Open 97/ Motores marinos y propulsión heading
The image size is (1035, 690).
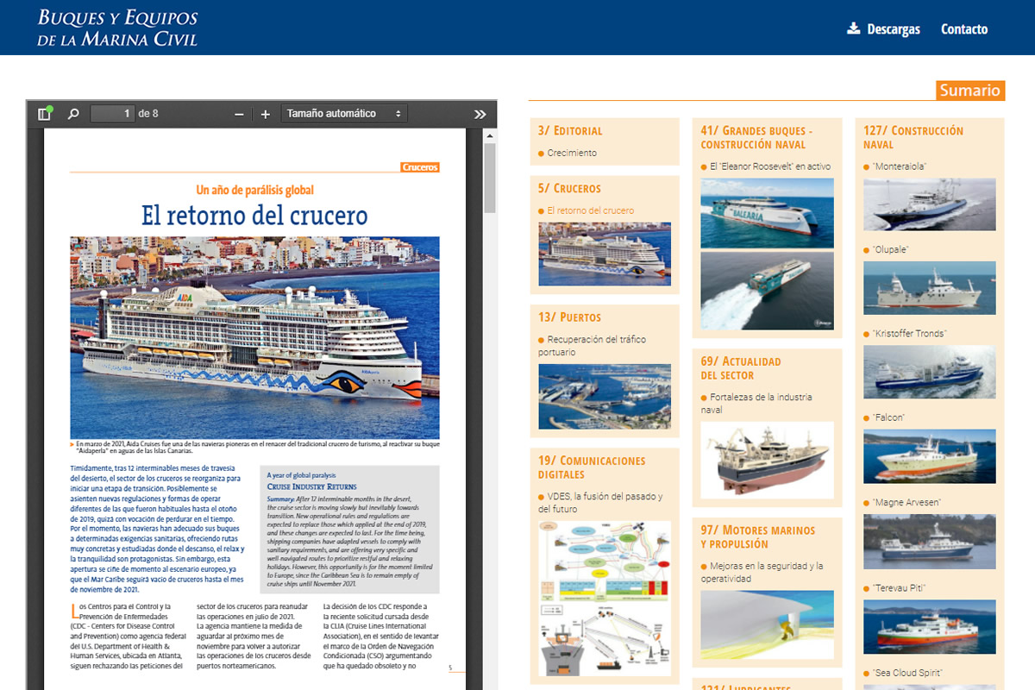click(758, 537)
